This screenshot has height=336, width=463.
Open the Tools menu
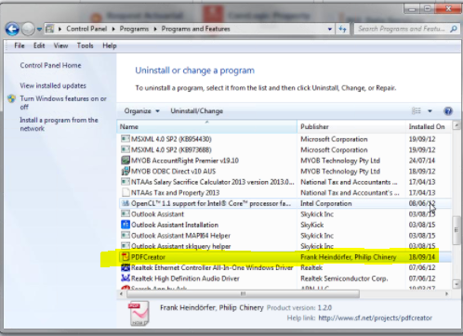[x=85, y=45]
